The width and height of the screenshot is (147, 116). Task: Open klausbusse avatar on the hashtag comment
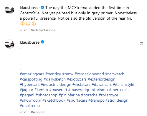10,44
